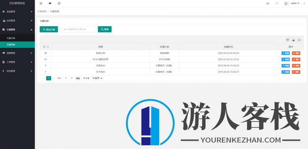308x149 pixels.
Task: Delete the article with ID 26
Action: [296, 53]
